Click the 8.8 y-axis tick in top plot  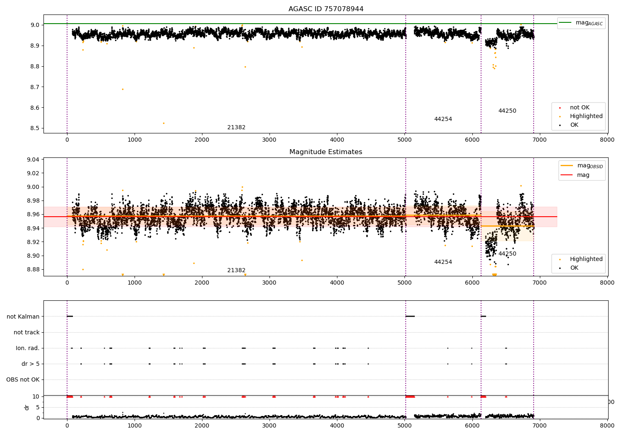35,66
